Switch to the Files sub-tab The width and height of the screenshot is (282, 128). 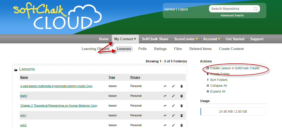[178, 49]
